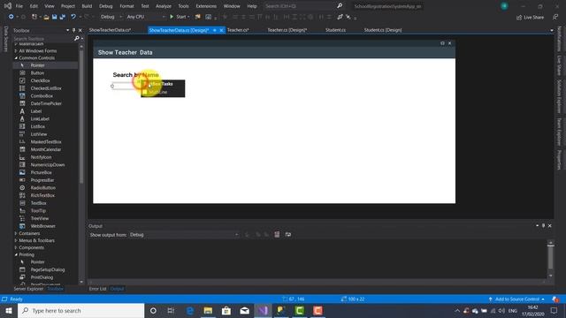The height and width of the screenshot is (318, 566).
Task: Click the Output panel vertical scrollbar
Action: 550,260
